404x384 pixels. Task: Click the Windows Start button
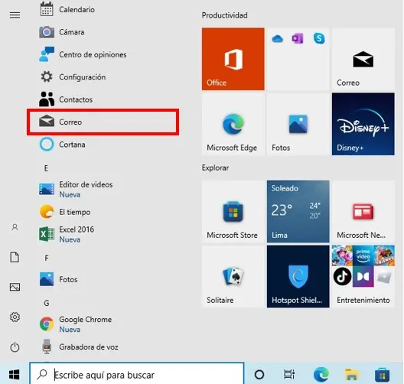click(15, 374)
